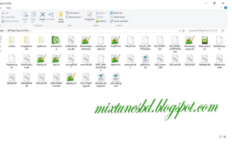Select flash_tool.exe Android icon
This screenshot has height=144, width=232.
pos(205,40)
